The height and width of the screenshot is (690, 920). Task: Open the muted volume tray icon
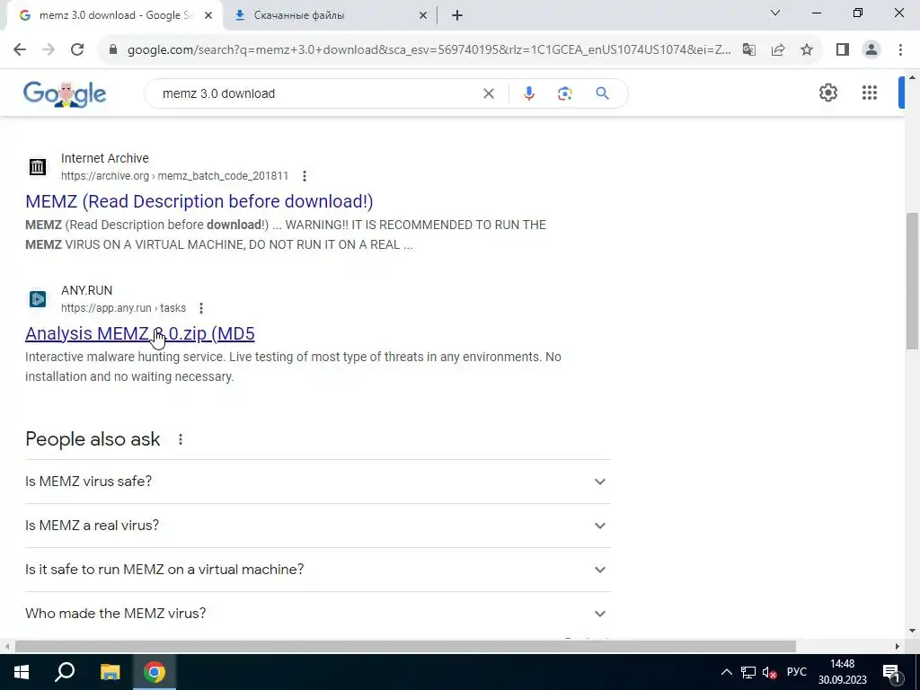(x=769, y=672)
